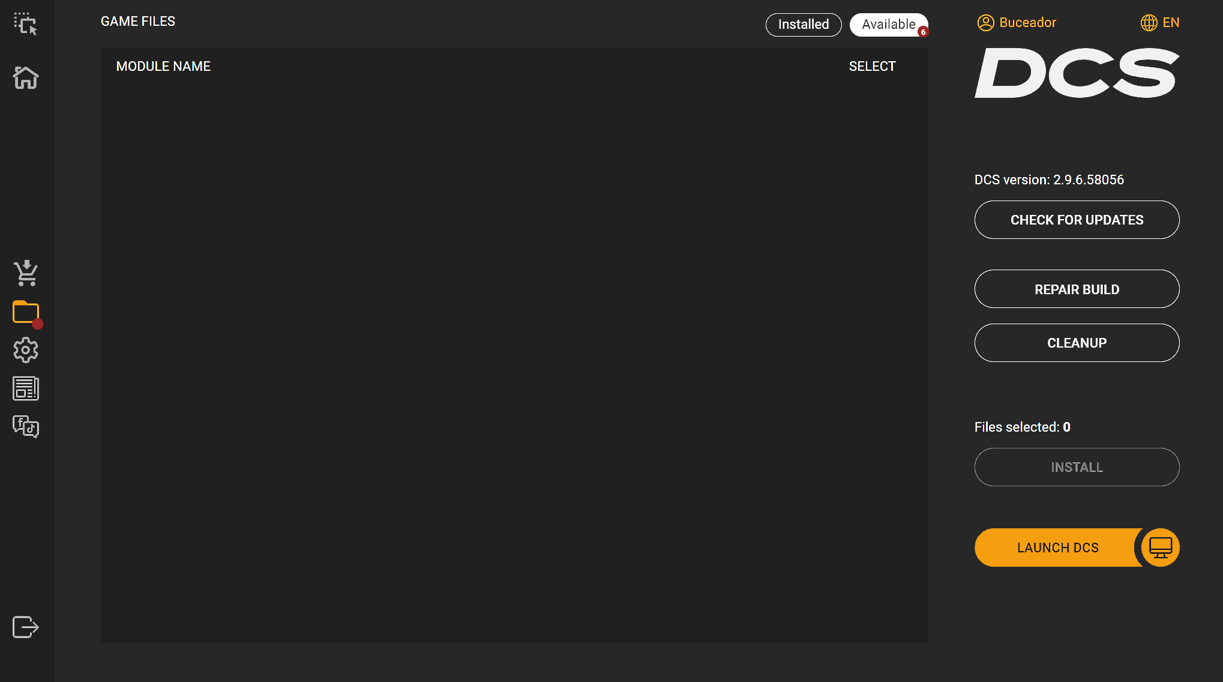1223x682 pixels.
Task: Open the social media chat icon
Action: pyautogui.click(x=26, y=427)
